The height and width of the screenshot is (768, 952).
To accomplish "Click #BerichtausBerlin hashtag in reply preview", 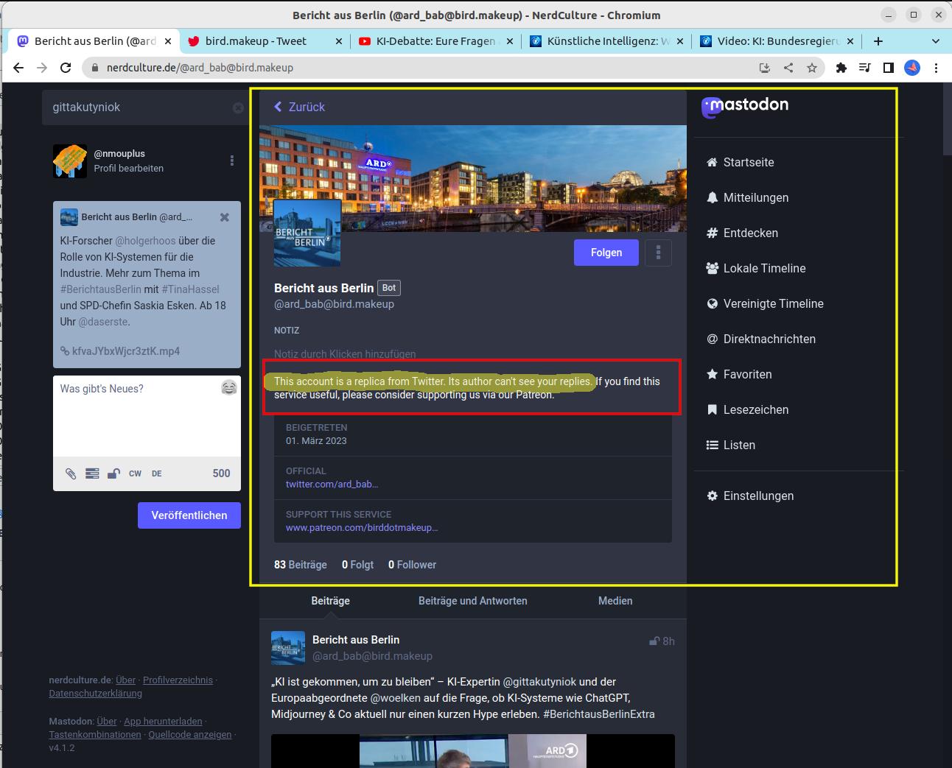I will coord(101,289).
